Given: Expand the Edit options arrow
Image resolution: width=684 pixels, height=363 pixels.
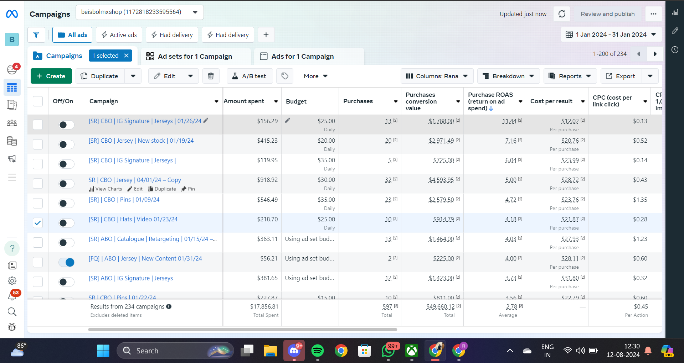Looking at the screenshot, I should pos(190,76).
